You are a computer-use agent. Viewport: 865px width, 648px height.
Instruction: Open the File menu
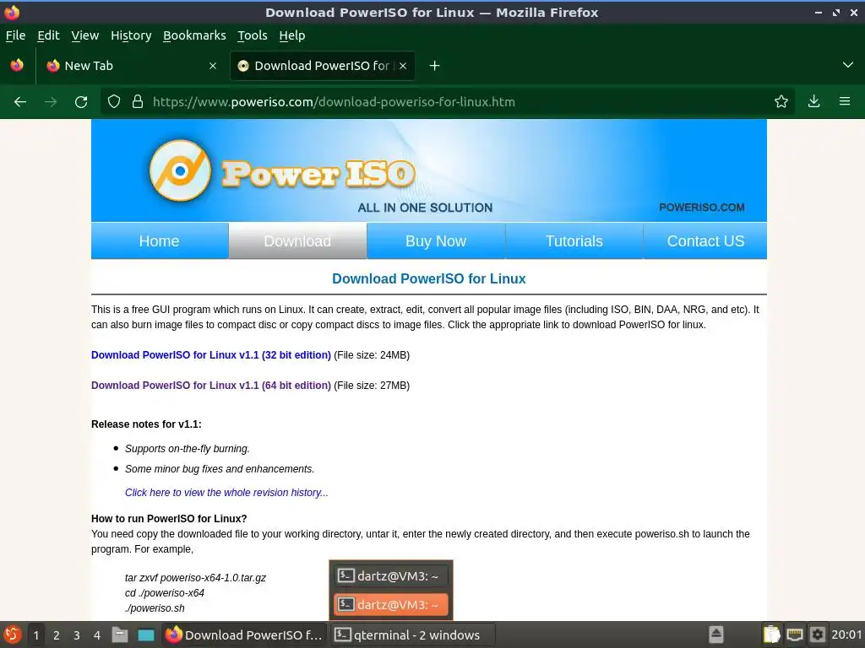15,35
